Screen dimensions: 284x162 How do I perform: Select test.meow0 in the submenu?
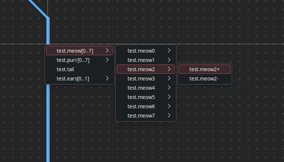[141, 51]
